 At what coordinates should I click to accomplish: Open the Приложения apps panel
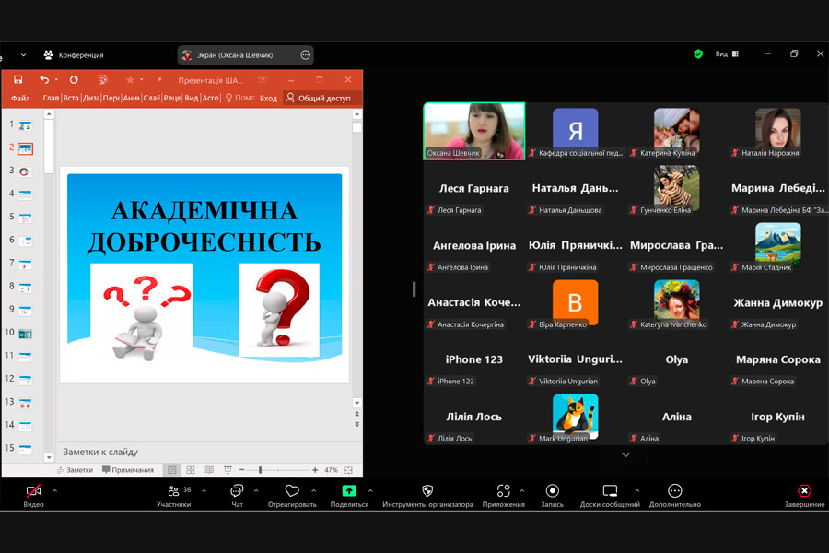(503, 495)
